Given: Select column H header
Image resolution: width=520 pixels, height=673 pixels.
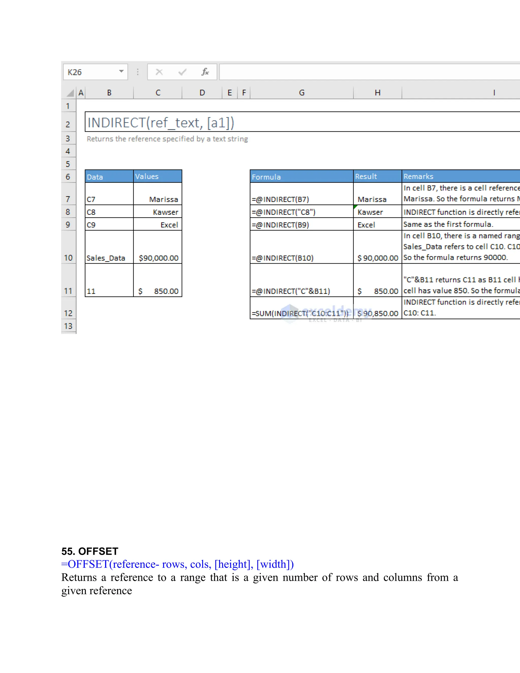Looking at the screenshot, I should click(x=378, y=93).
